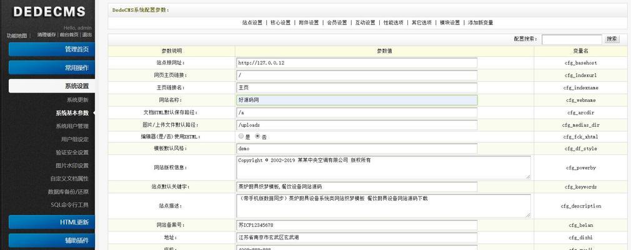Open the 核心设置 tab

click(x=281, y=23)
